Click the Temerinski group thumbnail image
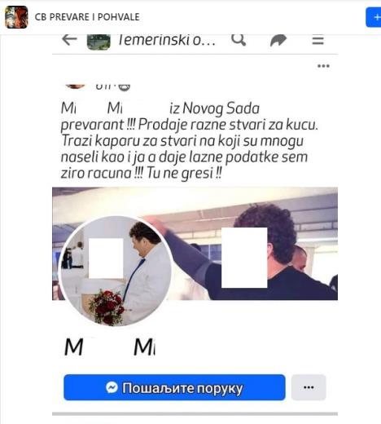381x424 pixels. pos(99,42)
